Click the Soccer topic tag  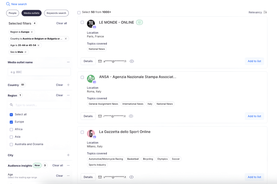(x=176, y=159)
